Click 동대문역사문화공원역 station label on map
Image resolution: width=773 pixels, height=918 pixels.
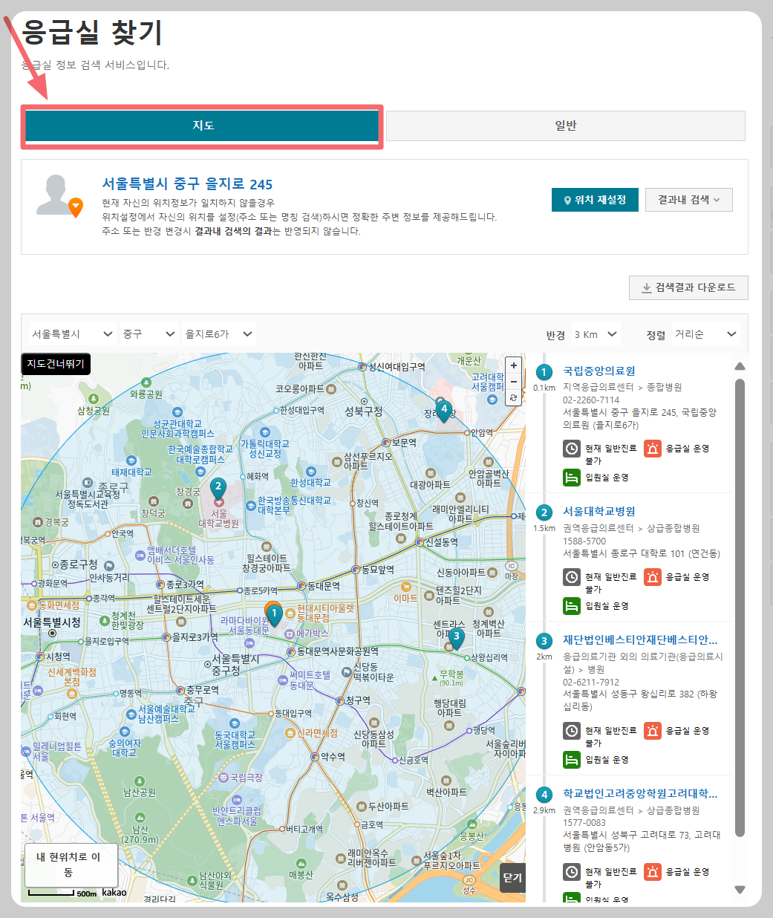point(338,651)
